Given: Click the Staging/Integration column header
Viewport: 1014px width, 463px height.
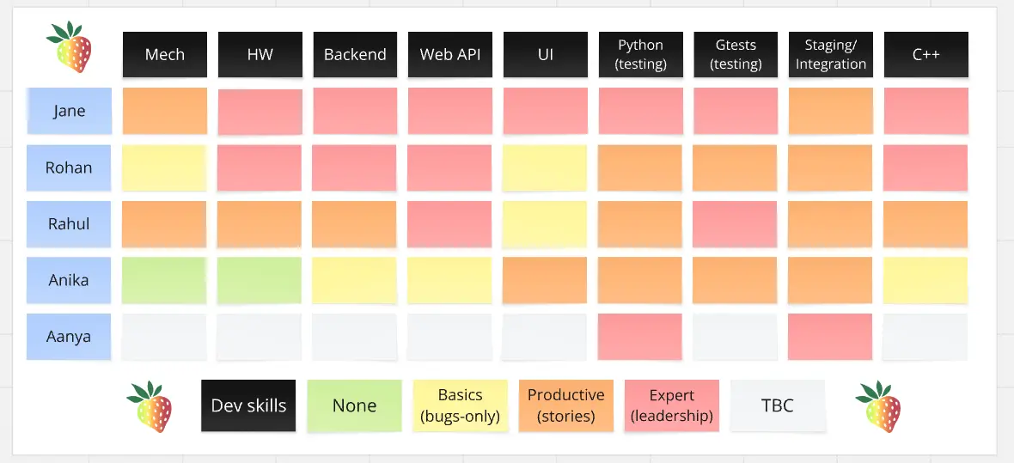Looking at the screenshot, I should click(x=830, y=54).
